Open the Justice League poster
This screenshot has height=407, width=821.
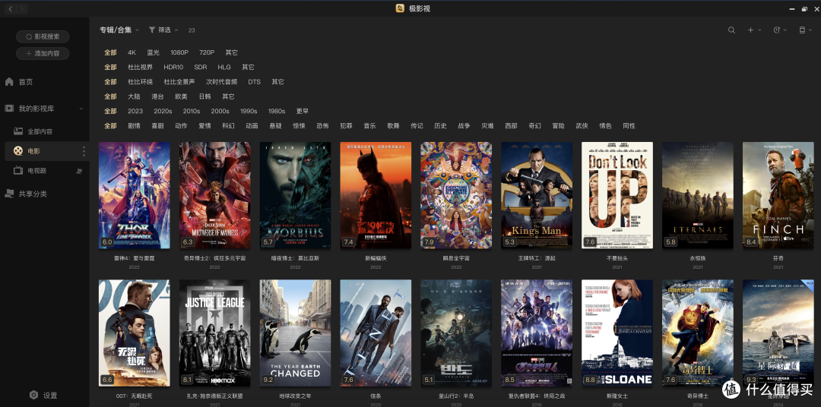click(x=214, y=333)
